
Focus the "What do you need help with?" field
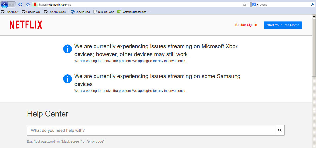(x=151, y=130)
